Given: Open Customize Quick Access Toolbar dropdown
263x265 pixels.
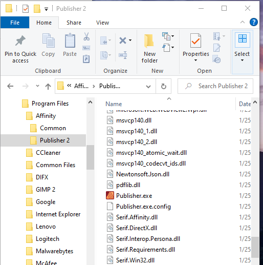Looking at the screenshot, I should [x=46, y=9].
